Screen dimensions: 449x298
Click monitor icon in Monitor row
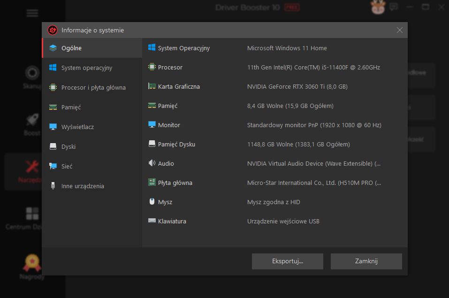click(152, 125)
